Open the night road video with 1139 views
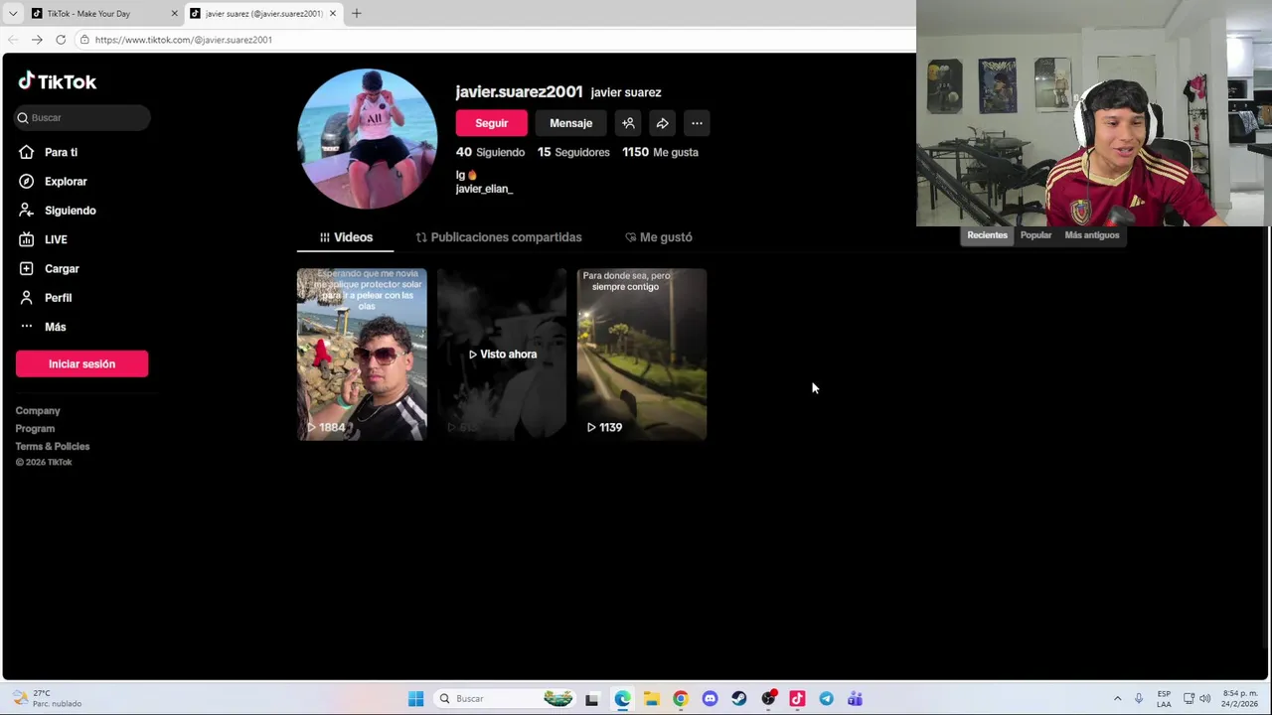The image size is (1272, 715). pos(642,355)
